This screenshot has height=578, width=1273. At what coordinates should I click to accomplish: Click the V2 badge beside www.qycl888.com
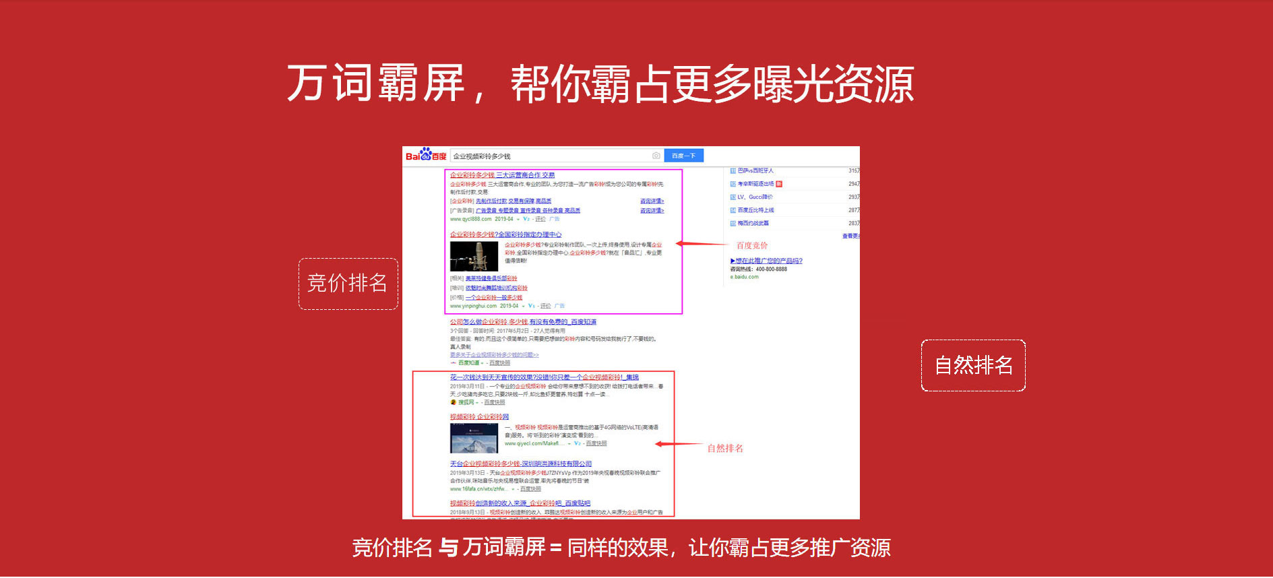pos(526,219)
